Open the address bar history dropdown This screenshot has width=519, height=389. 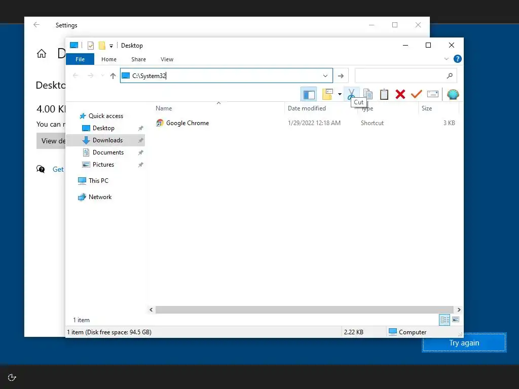coord(325,76)
